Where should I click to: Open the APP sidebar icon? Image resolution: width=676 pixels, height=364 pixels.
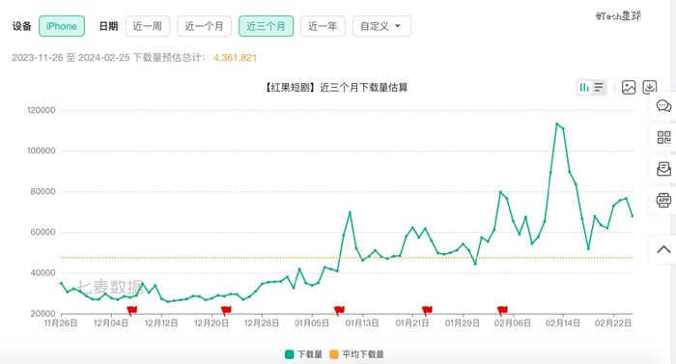[x=663, y=200]
